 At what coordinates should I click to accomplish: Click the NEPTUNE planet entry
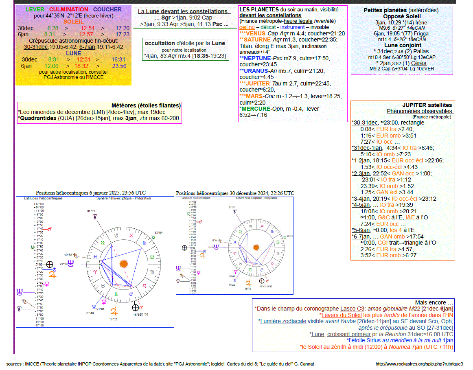(x=255, y=58)
